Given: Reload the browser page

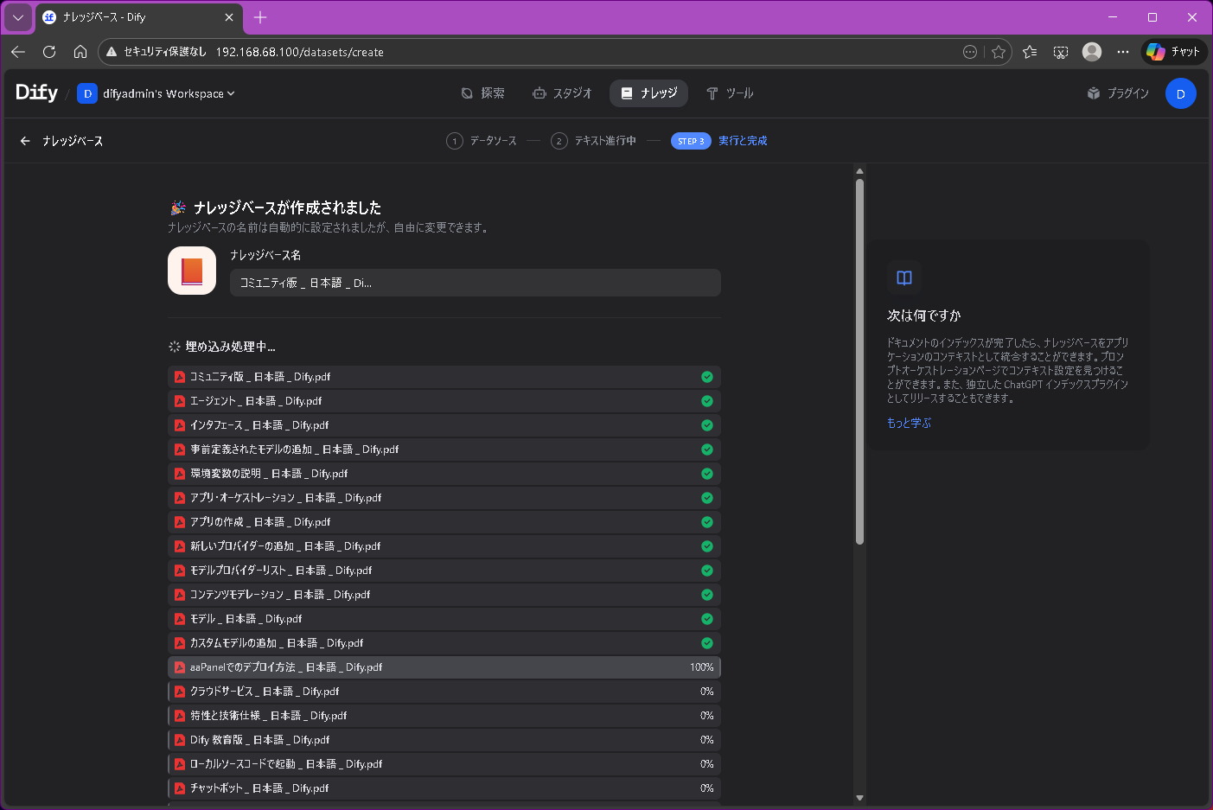Looking at the screenshot, I should coord(49,52).
